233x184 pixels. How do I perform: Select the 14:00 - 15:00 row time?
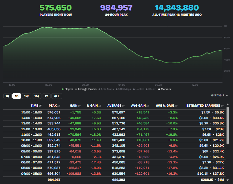point(31,118)
